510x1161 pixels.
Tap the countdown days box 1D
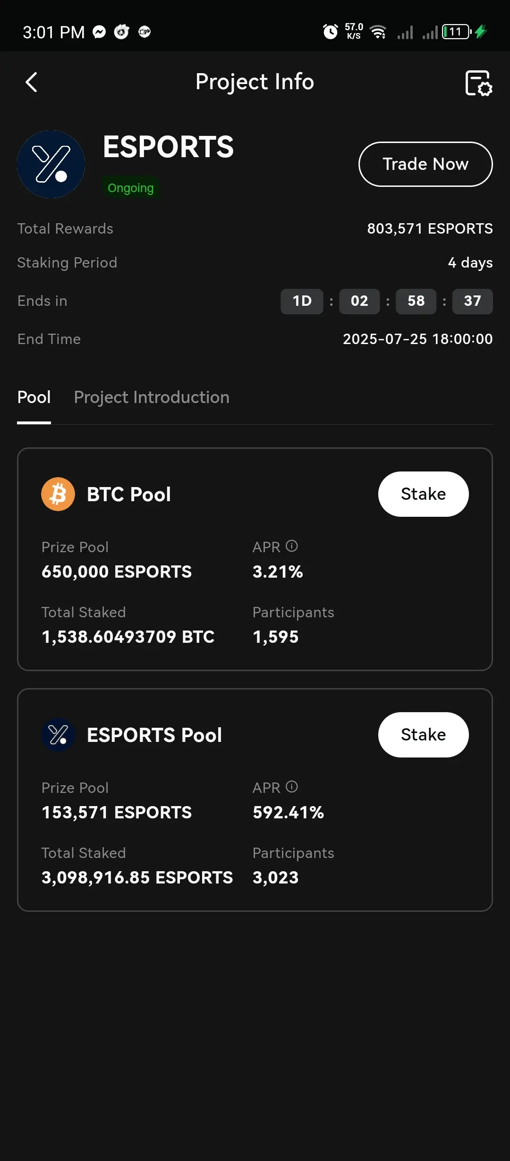click(x=302, y=301)
